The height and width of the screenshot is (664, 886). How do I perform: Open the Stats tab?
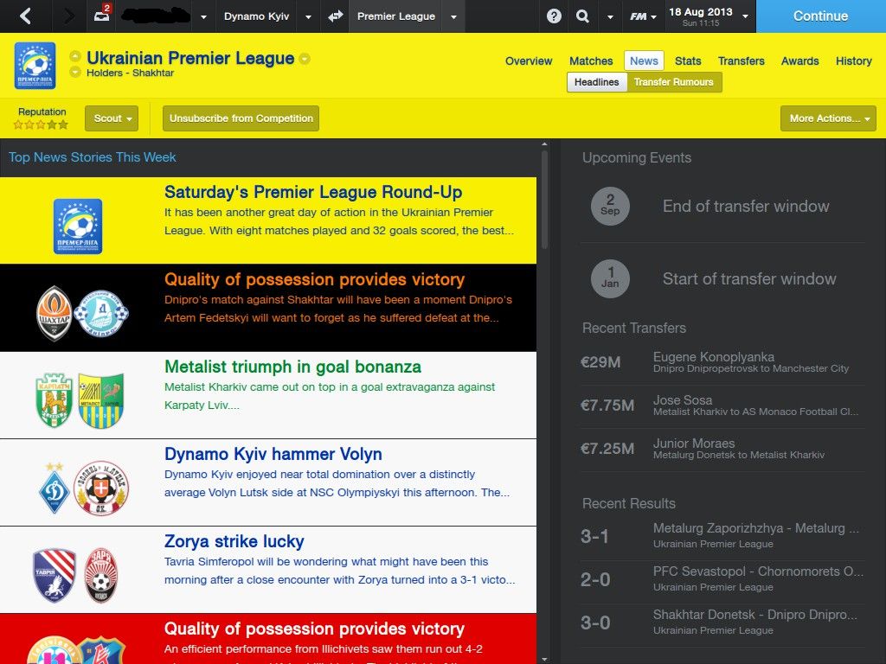click(688, 61)
